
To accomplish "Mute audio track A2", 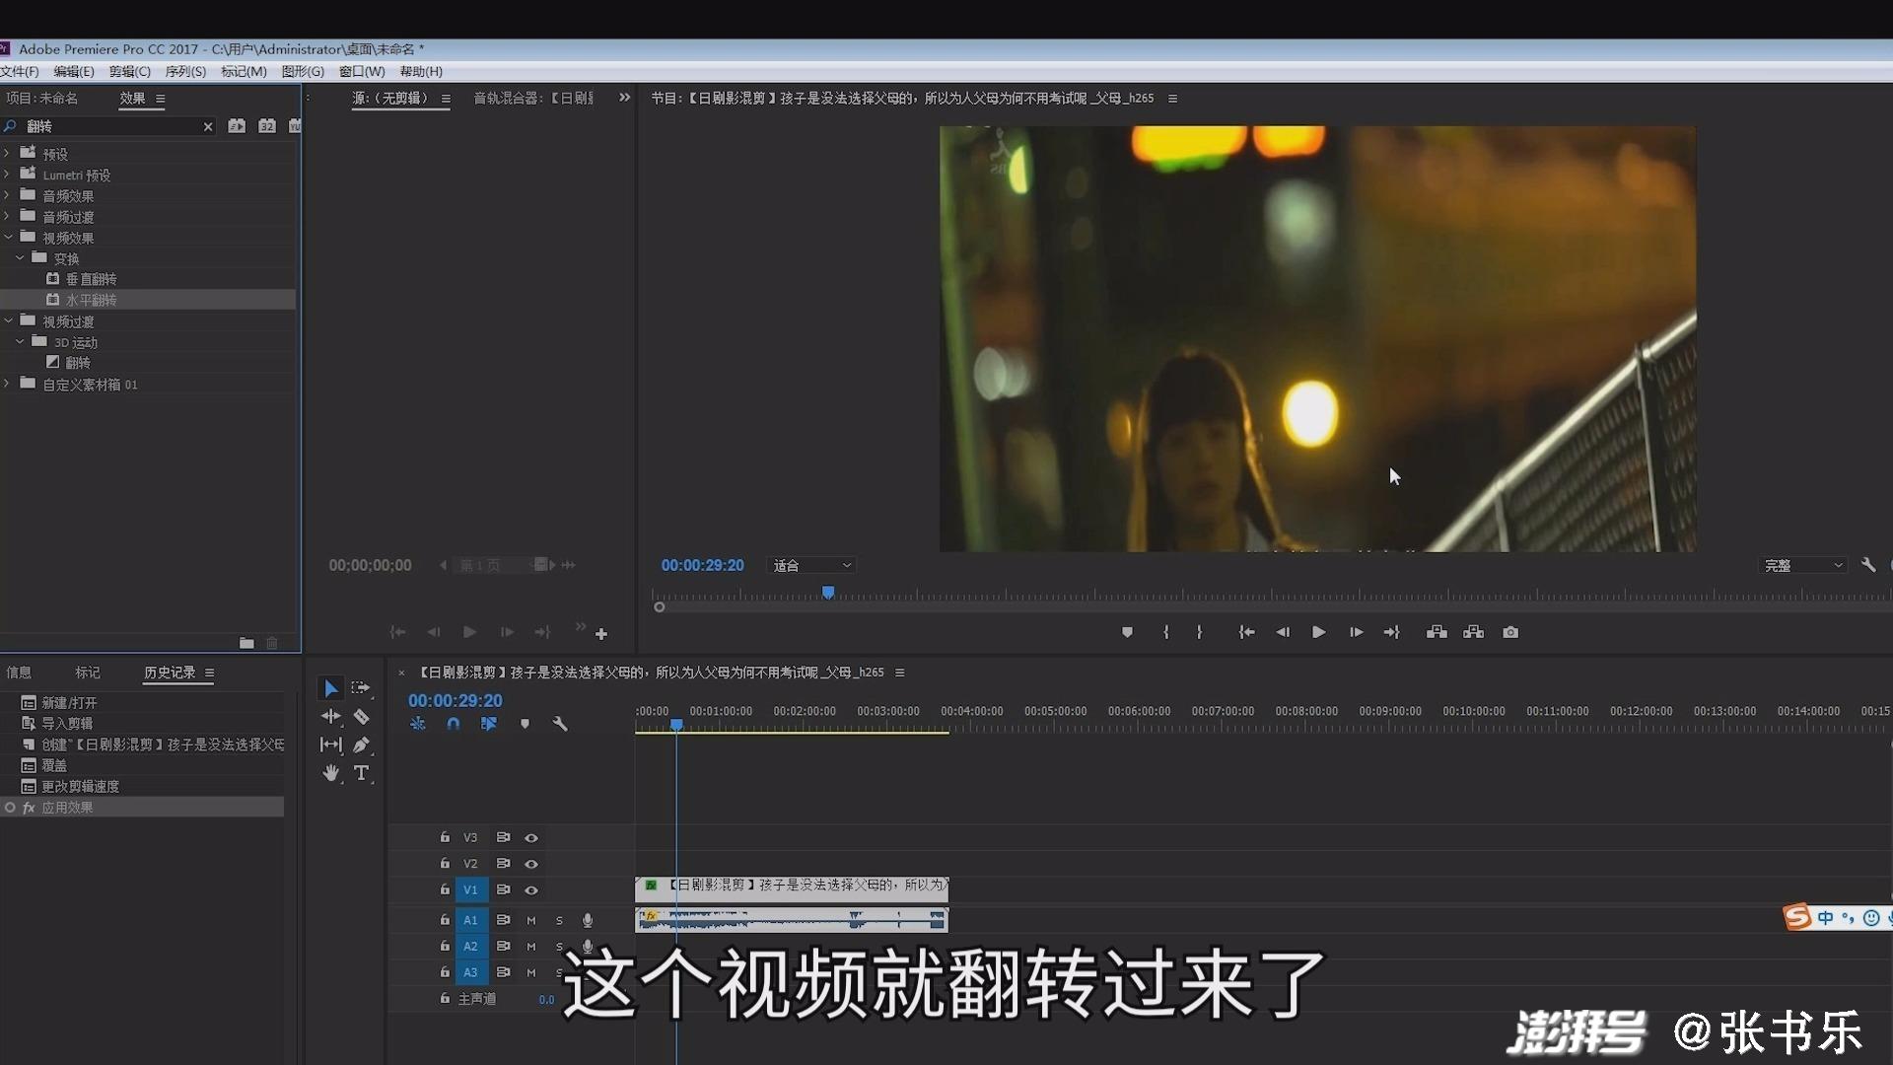I will 531,947.
